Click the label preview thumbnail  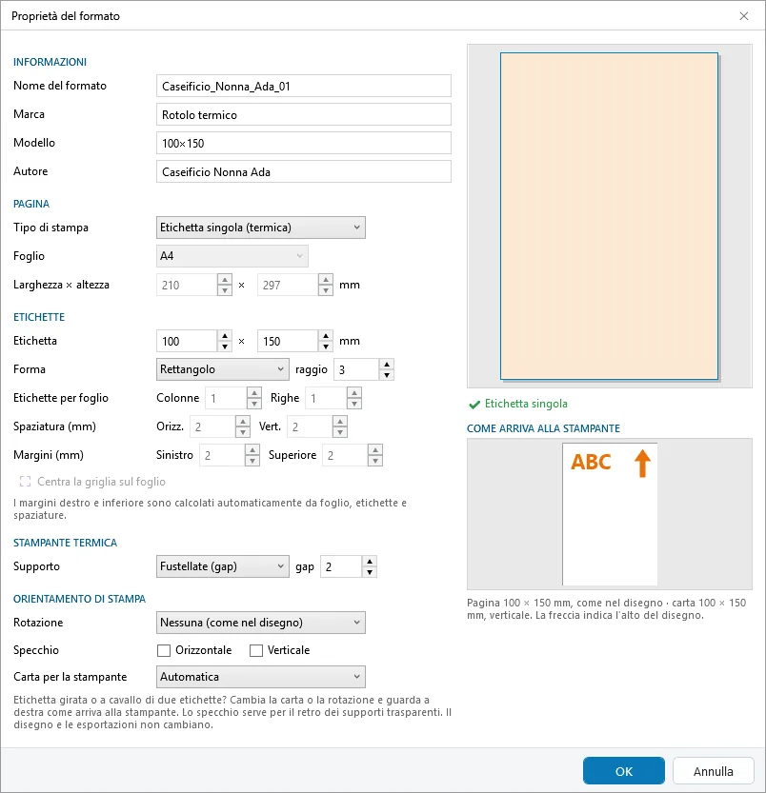coord(609,216)
